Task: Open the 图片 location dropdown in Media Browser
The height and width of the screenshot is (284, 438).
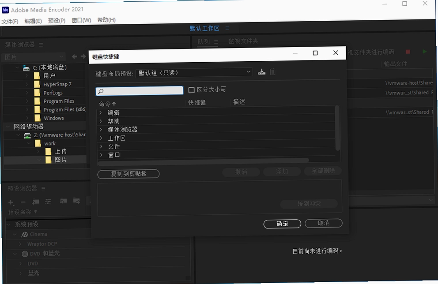Action: [34, 57]
